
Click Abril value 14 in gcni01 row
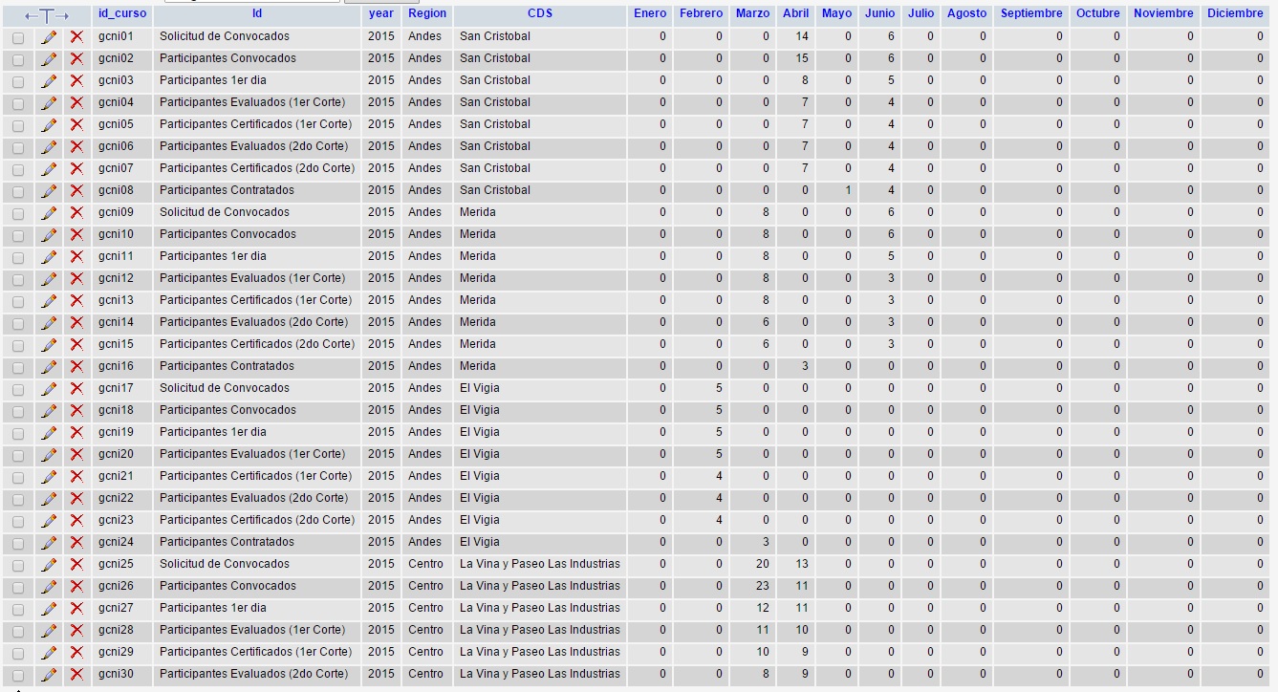[801, 36]
